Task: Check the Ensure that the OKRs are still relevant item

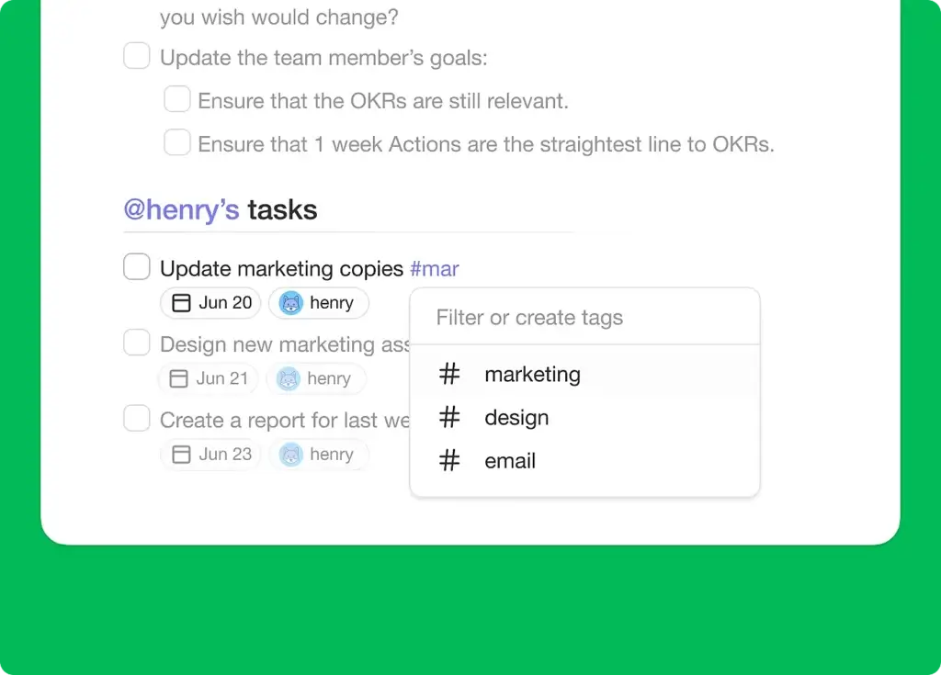Action: [x=176, y=98]
